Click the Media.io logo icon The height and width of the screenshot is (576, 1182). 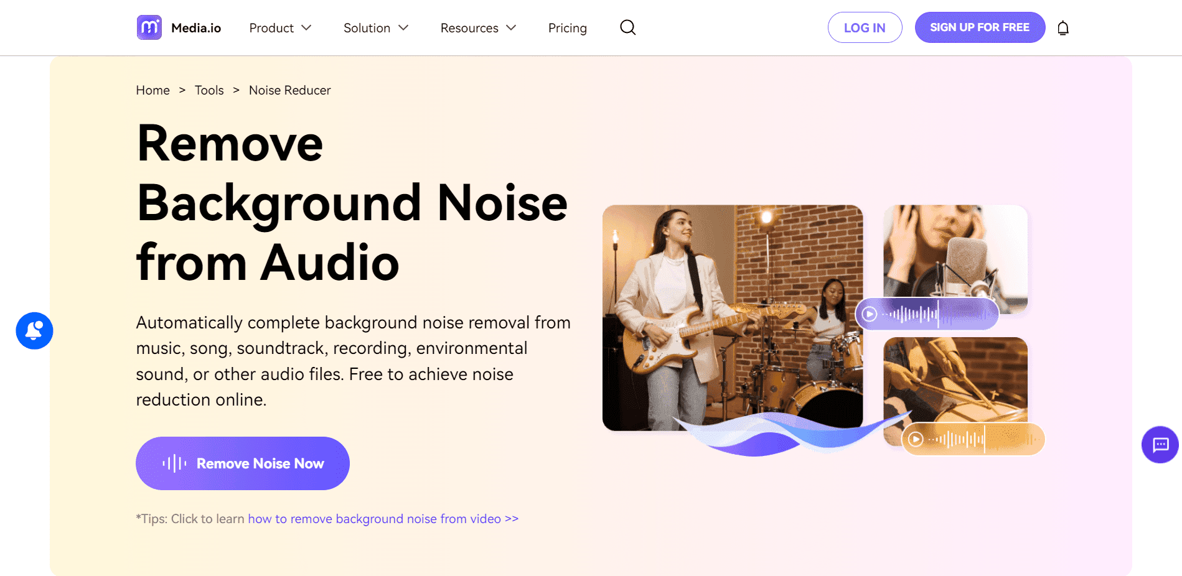149,27
